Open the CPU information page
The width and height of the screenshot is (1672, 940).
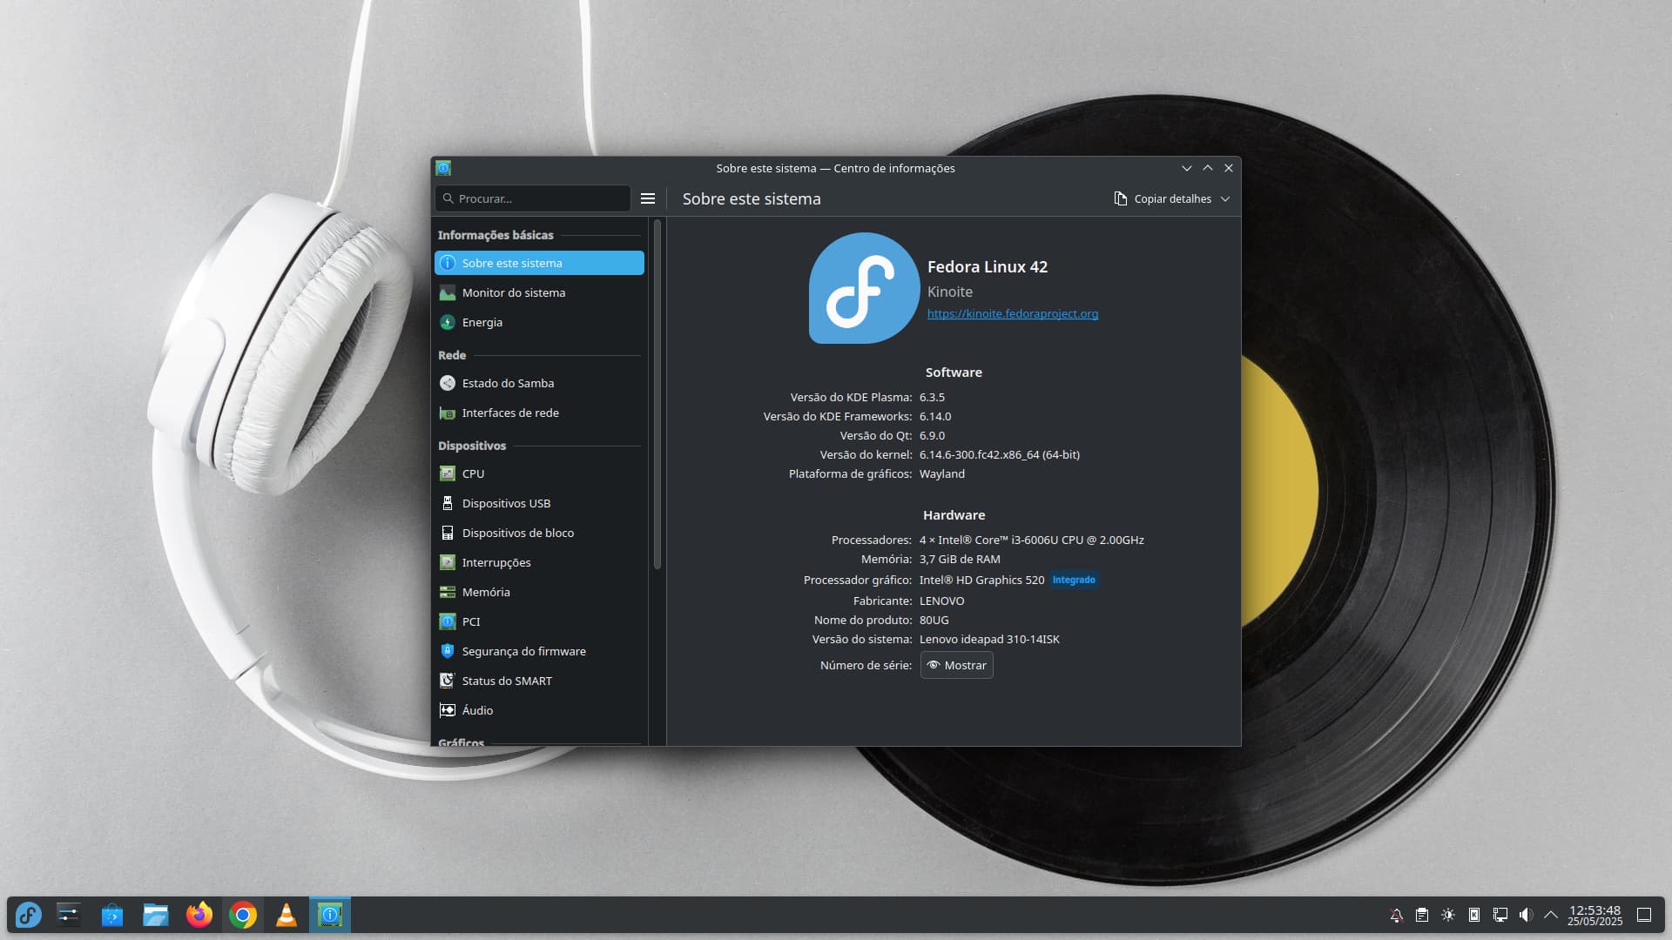[x=539, y=473]
